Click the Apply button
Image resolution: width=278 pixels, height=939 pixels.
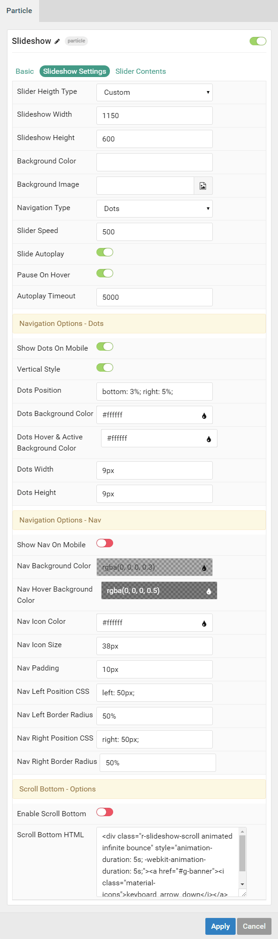pyautogui.click(x=220, y=926)
